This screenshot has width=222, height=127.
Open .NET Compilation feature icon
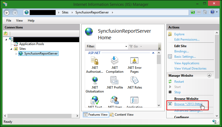tap(114, 61)
